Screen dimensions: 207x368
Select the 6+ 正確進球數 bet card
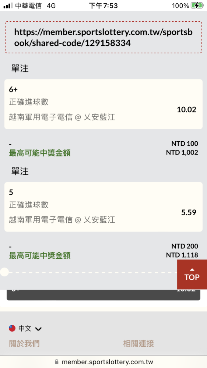[103, 104]
